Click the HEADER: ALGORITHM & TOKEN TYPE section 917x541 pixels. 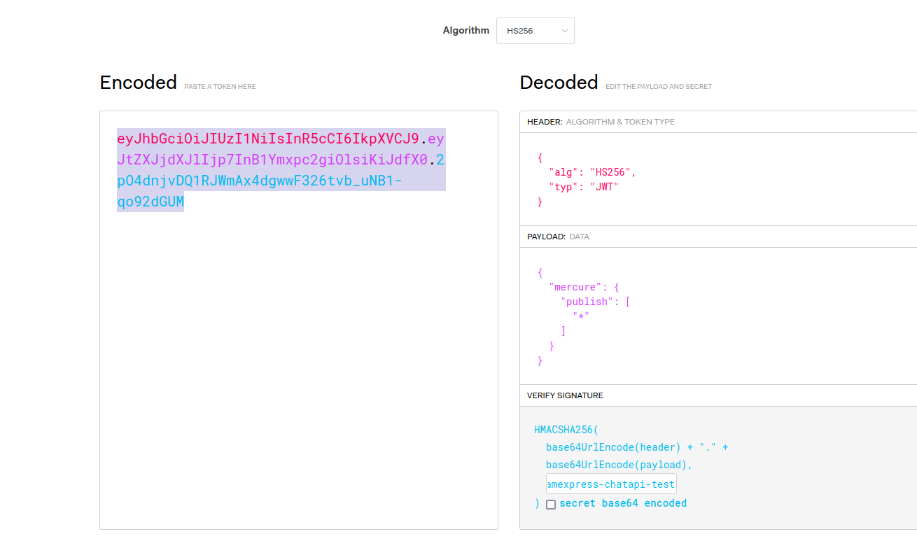tap(601, 121)
